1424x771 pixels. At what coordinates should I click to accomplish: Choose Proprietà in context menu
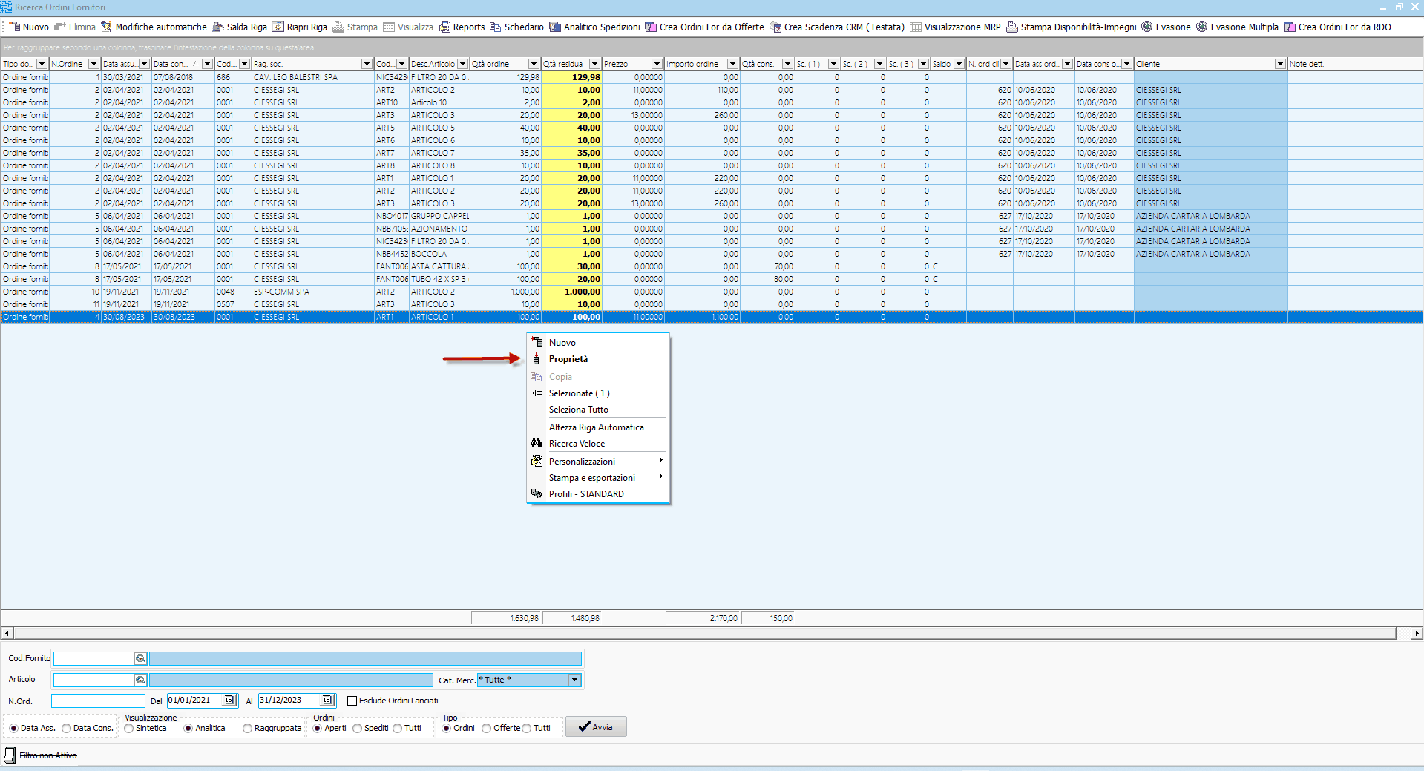click(x=598, y=358)
